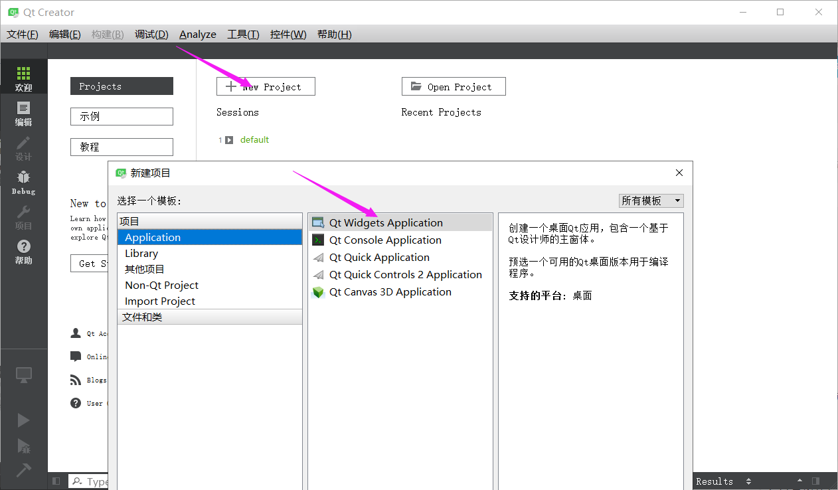The image size is (838, 490).
Task: Open the 调试(D) menu
Action: (152, 35)
